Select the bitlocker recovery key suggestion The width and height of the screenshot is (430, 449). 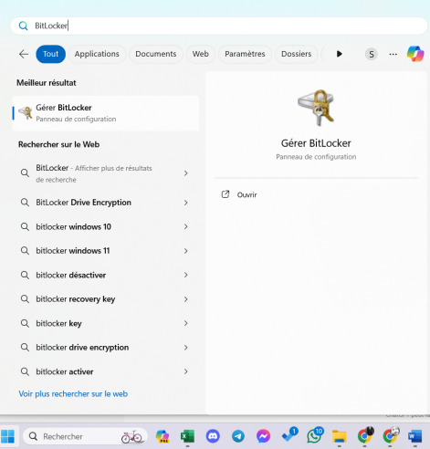click(x=106, y=299)
